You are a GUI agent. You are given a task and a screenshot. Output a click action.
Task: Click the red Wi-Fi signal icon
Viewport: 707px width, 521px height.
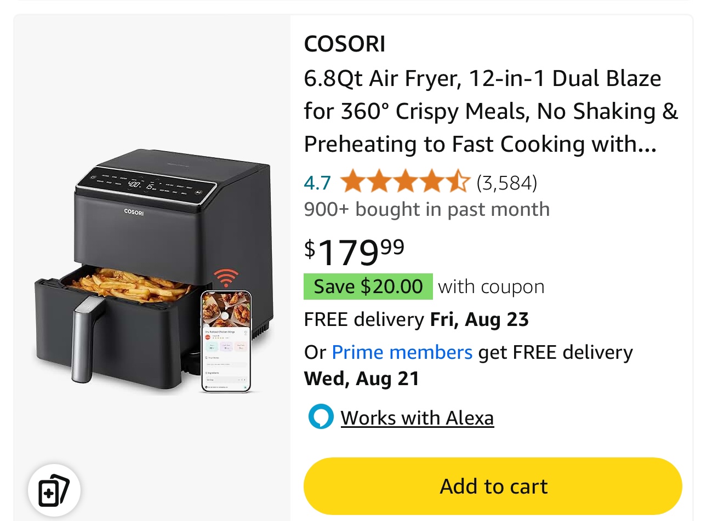[x=226, y=277]
